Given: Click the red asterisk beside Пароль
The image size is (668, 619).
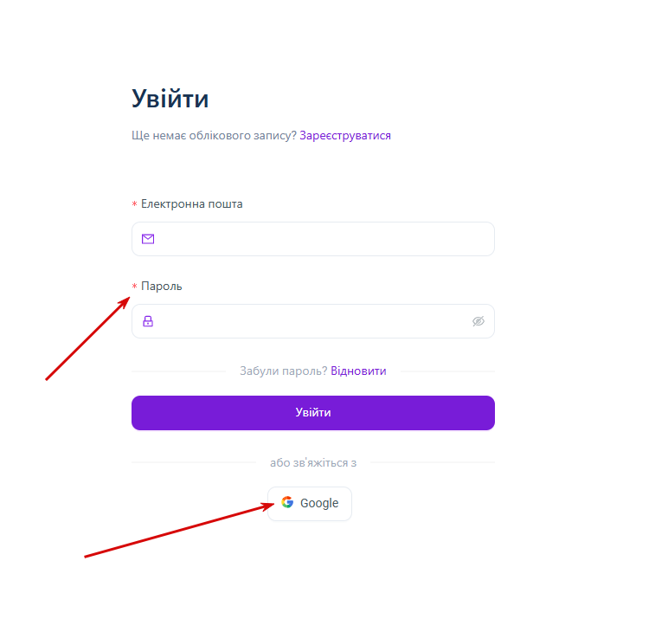Looking at the screenshot, I should tap(135, 286).
